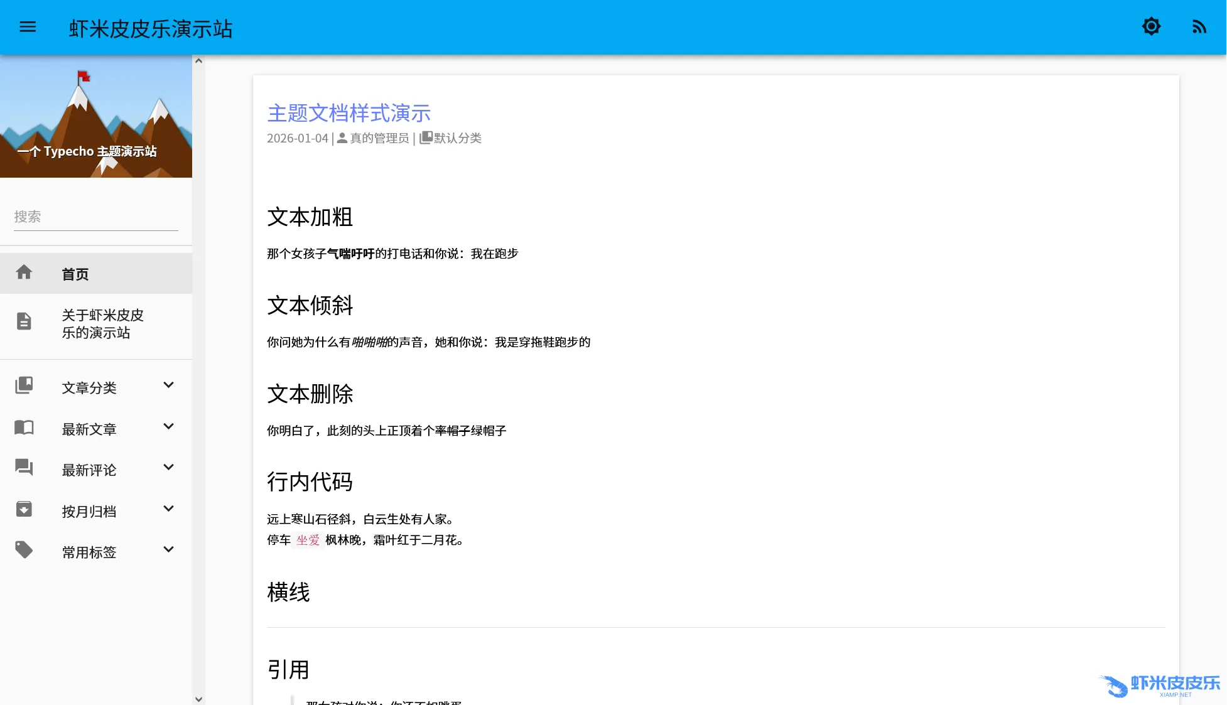Viewport: 1227px width, 705px height.
Task: Click the 默认分类 category link
Action: pyautogui.click(x=457, y=138)
